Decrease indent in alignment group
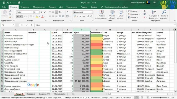 pos(60,16)
